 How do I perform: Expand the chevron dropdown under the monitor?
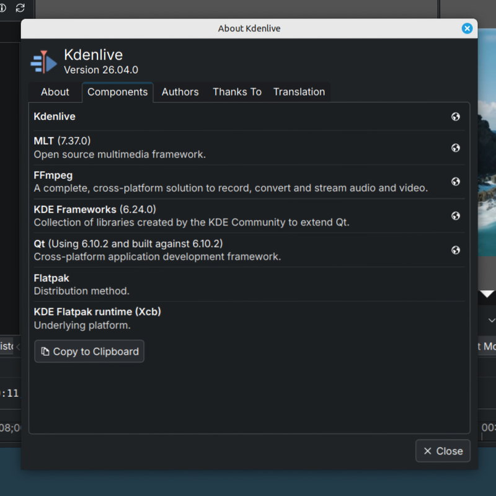point(491,321)
